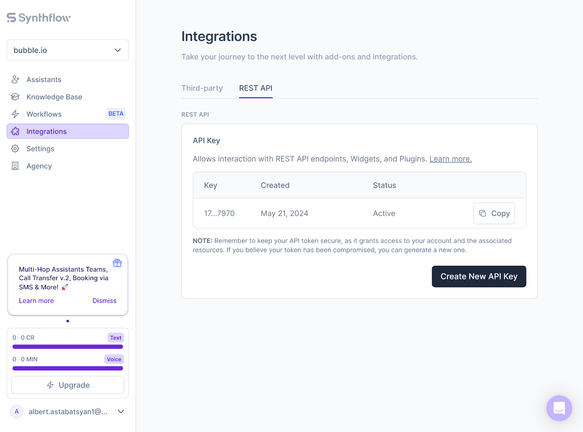This screenshot has height=432, width=583.
Task: Open Settings with the gear icon
Action: [x=15, y=148]
